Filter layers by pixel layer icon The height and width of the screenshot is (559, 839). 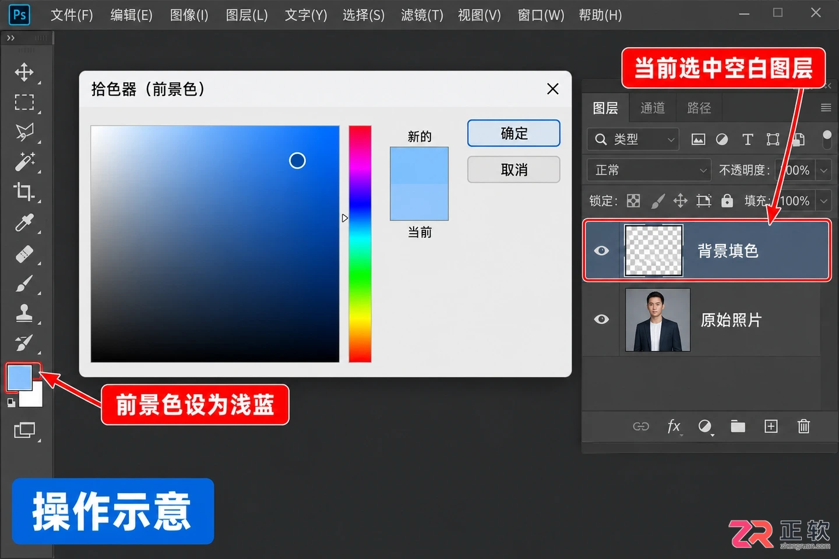coord(698,139)
